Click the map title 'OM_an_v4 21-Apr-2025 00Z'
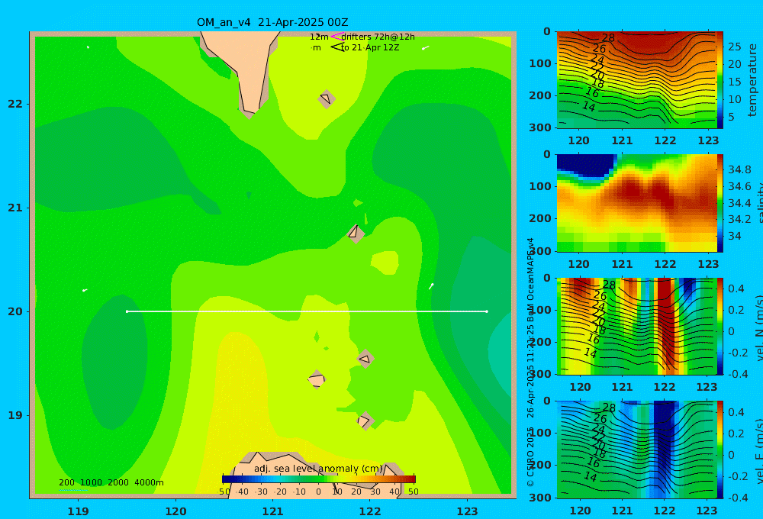Screen dimensions: 763x519 pos(272,22)
